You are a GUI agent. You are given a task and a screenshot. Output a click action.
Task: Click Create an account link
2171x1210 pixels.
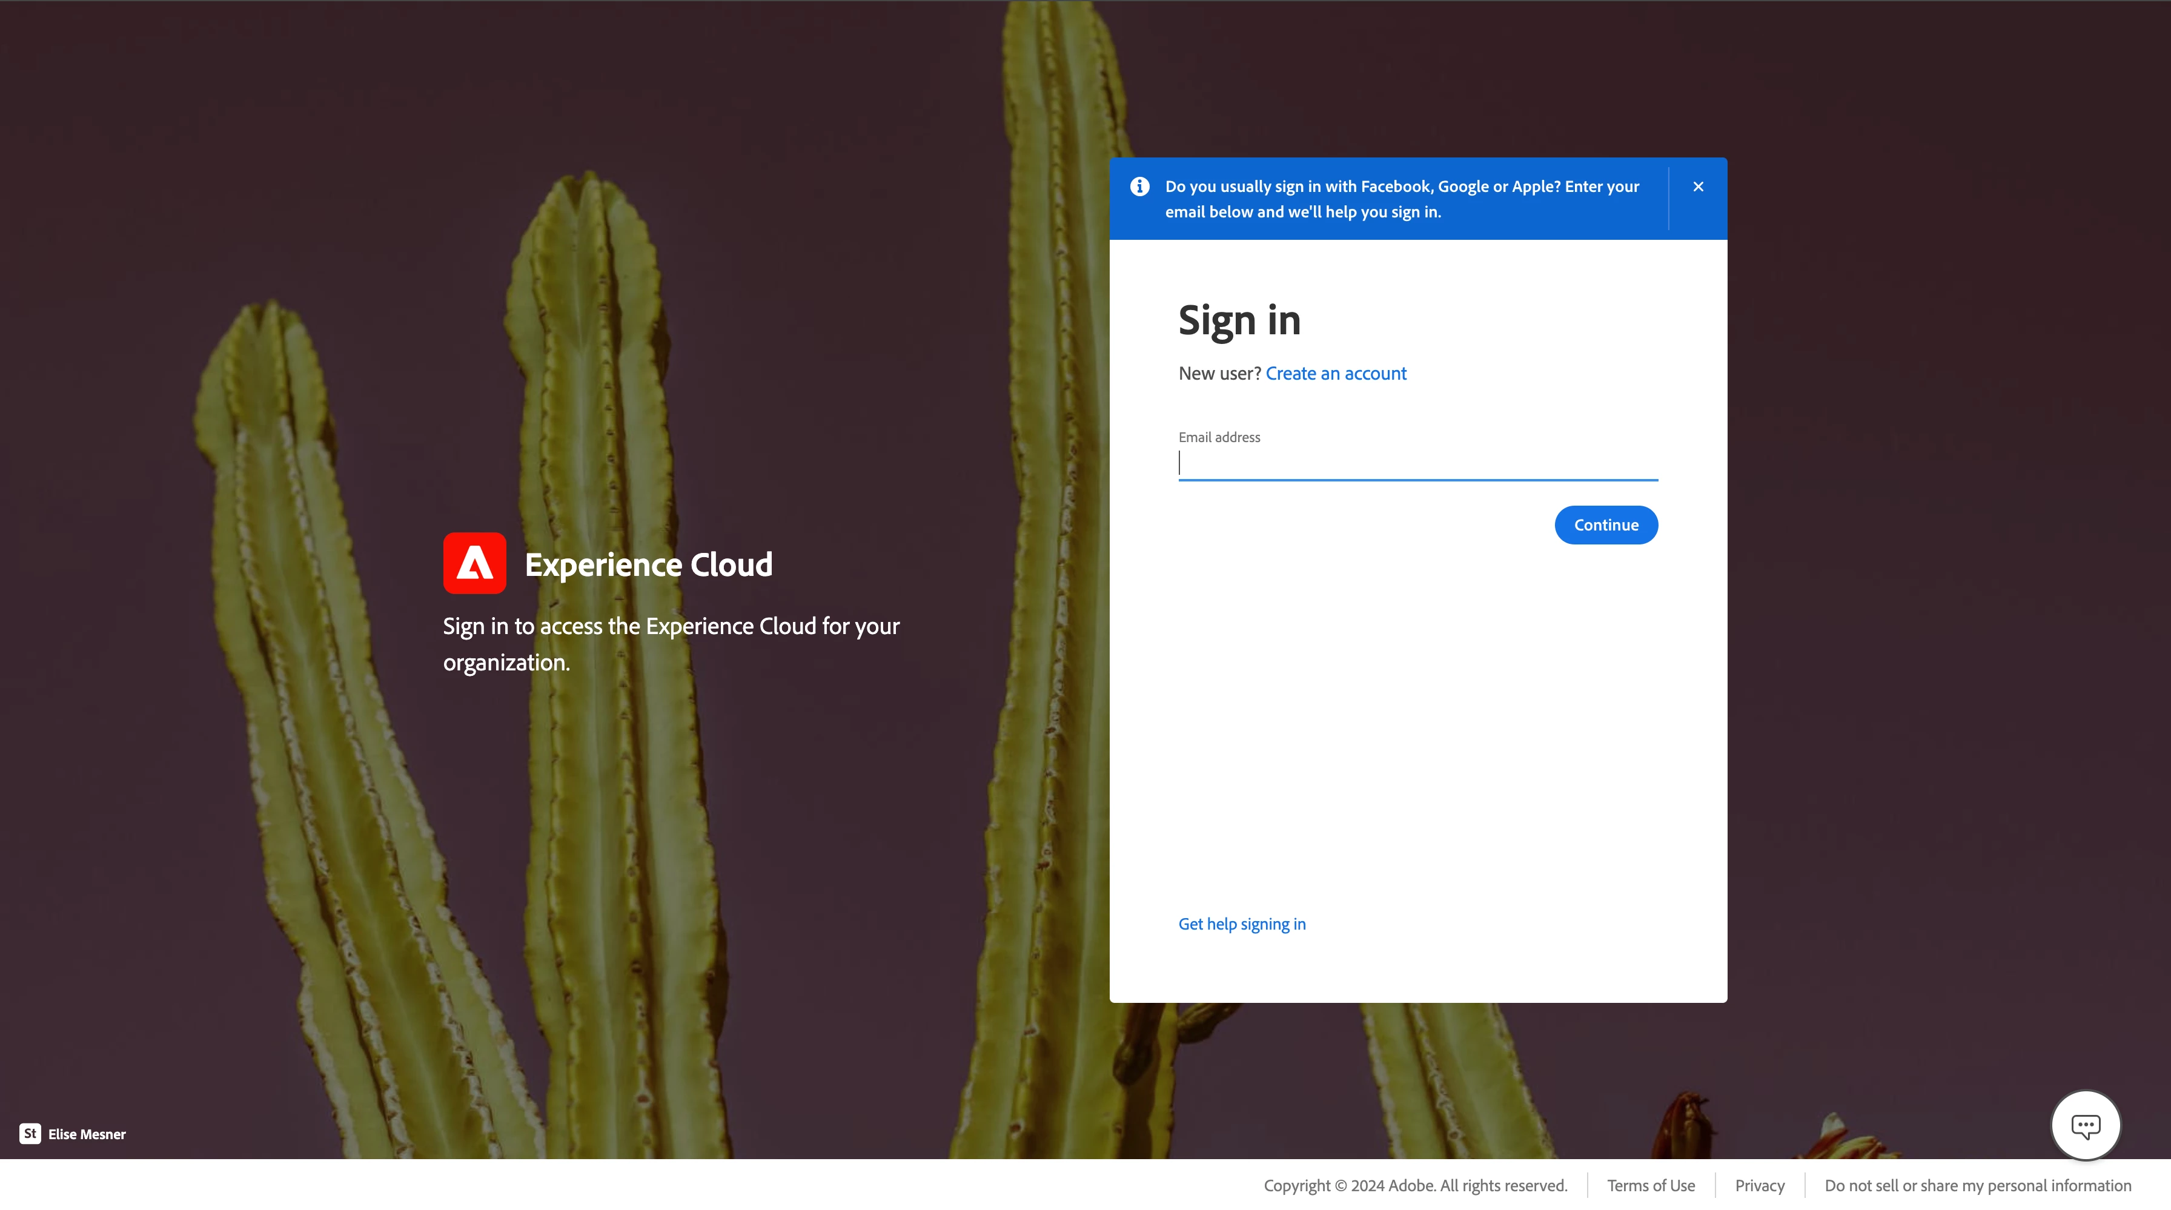click(1336, 373)
